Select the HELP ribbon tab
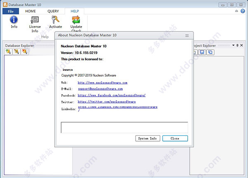 coord(75,11)
